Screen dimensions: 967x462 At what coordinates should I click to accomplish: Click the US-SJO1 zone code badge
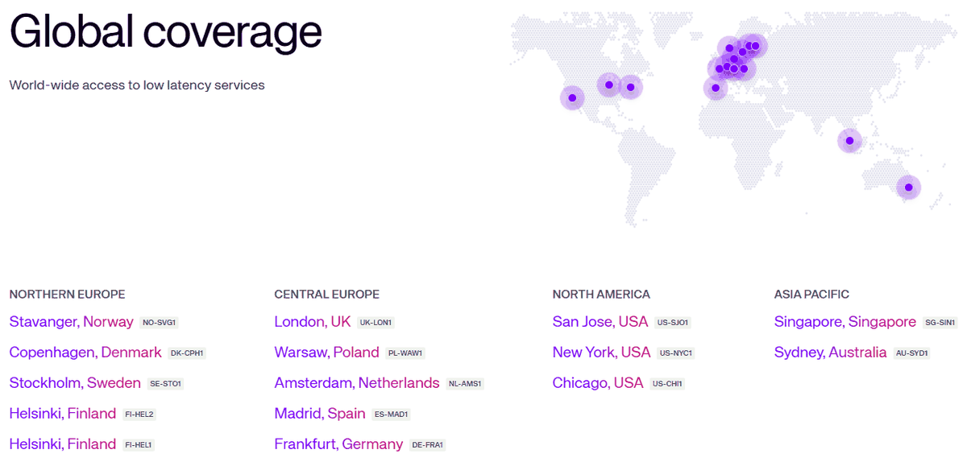(x=673, y=323)
